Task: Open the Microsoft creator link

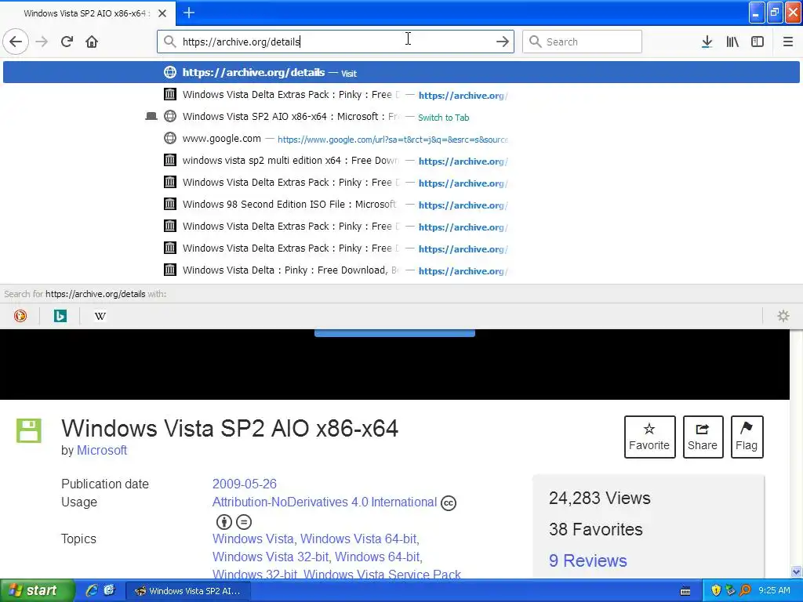Action: click(101, 450)
